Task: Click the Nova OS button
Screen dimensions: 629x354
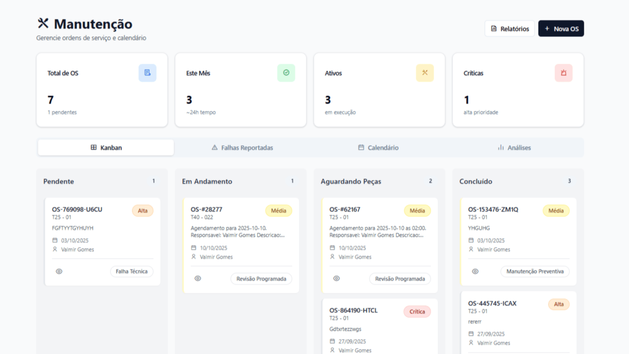Action: click(x=561, y=29)
